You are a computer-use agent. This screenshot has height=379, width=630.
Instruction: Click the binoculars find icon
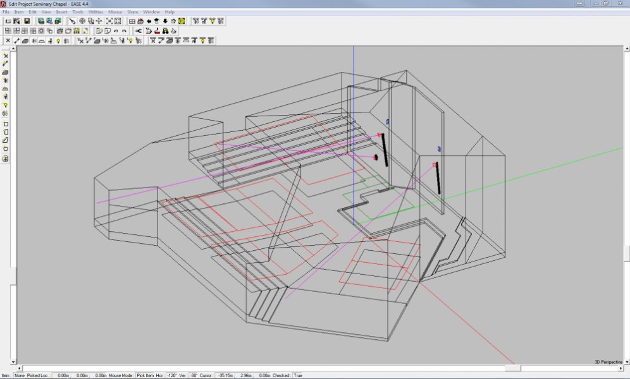click(x=165, y=30)
